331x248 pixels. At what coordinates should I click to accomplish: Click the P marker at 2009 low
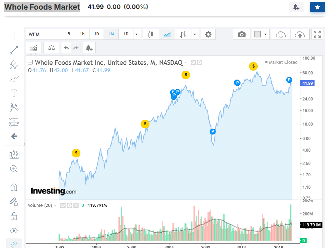tap(213, 132)
